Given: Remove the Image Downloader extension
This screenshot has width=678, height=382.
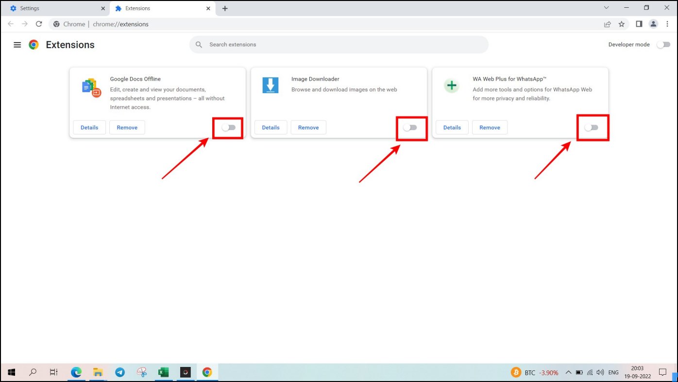Looking at the screenshot, I should (308, 128).
